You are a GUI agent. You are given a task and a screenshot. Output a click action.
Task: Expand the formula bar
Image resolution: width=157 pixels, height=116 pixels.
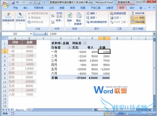(154, 34)
